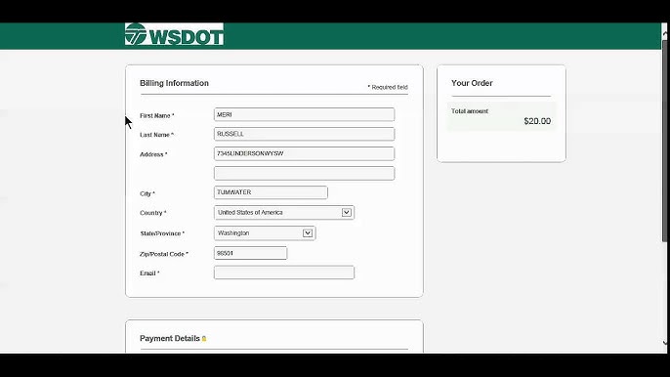This screenshot has height=377, width=670.
Task: Click the "Address *" label
Action: 153,154
